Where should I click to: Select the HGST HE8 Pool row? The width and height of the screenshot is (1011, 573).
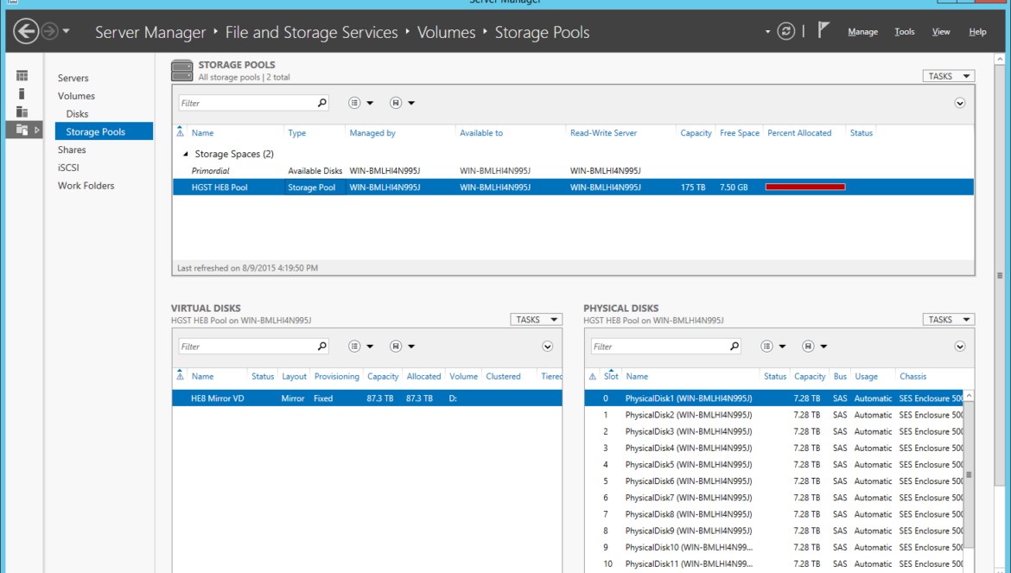[x=573, y=188]
